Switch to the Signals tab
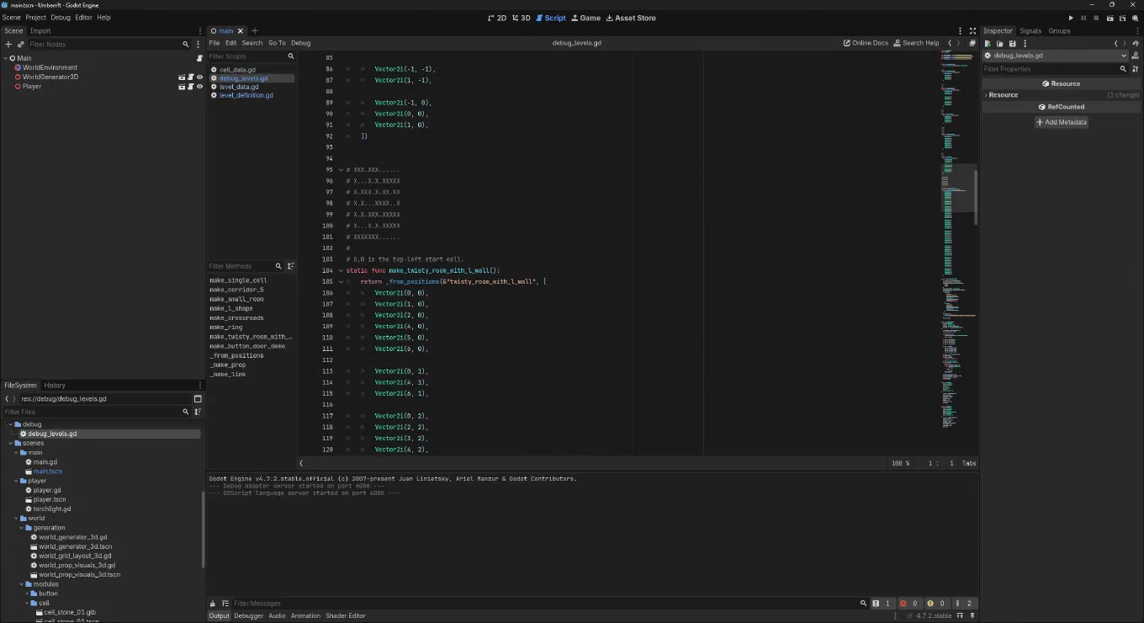 point(1030,31)
